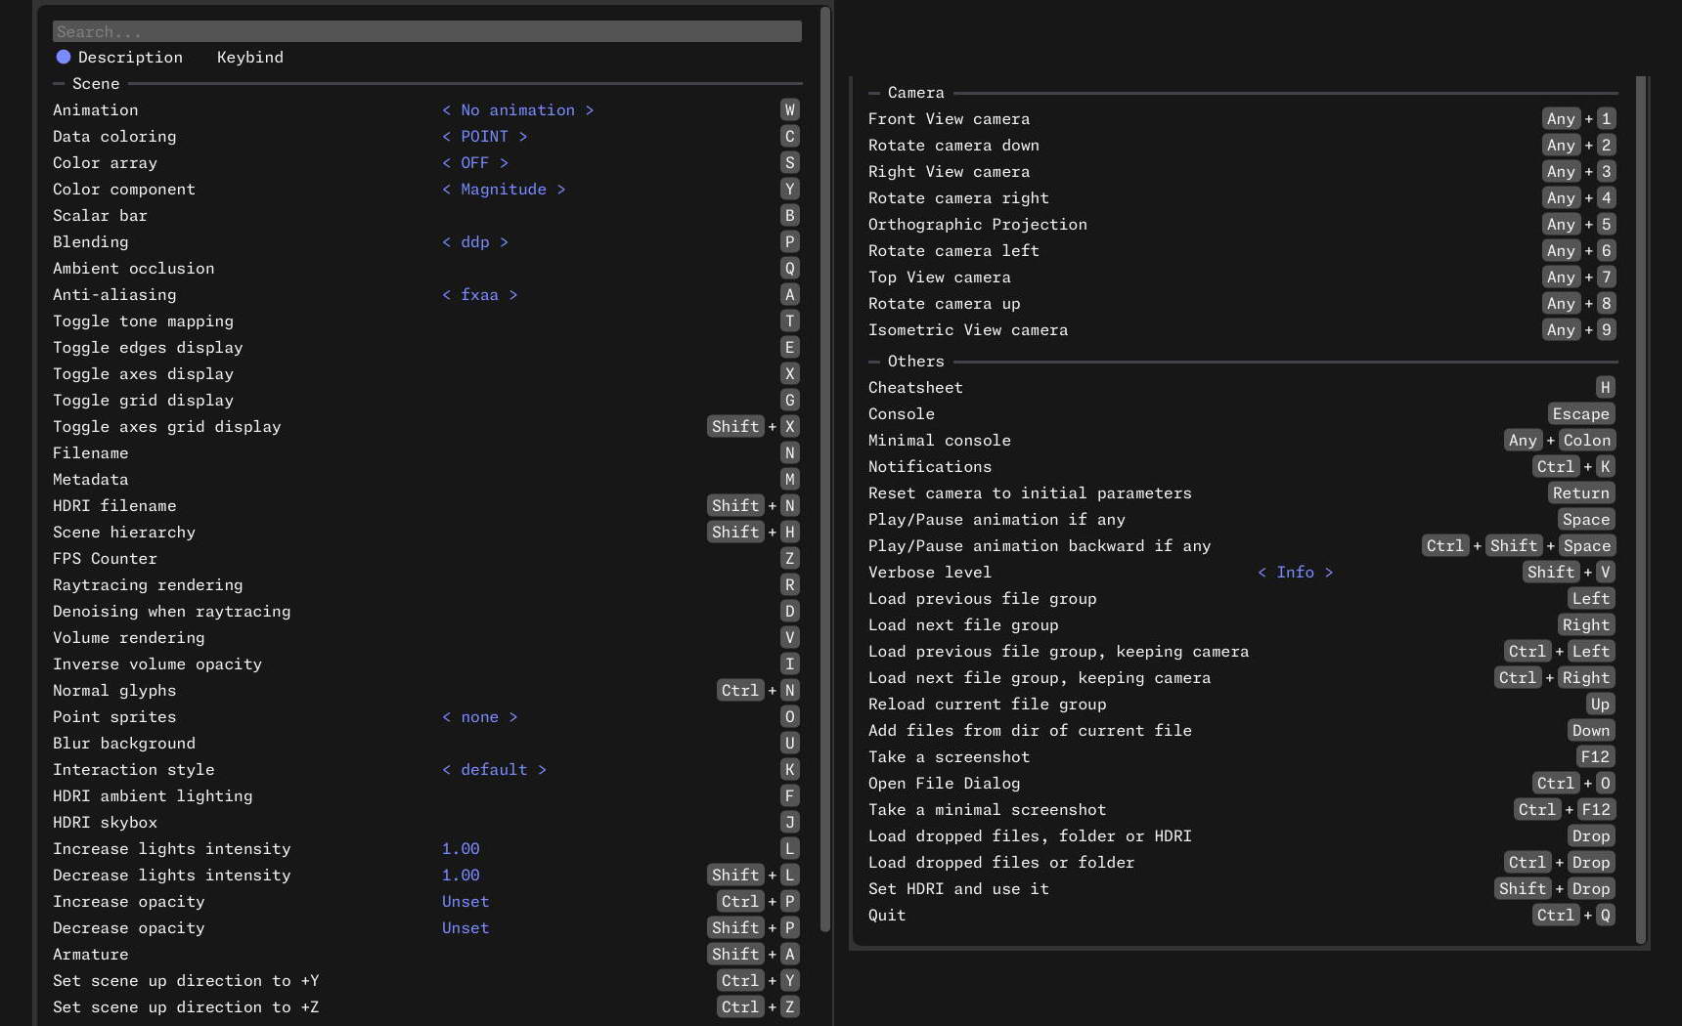Click the Return key badge for reset camera
The width and height of the screenshot is (1682, 1026).
tap(1581, 493)
